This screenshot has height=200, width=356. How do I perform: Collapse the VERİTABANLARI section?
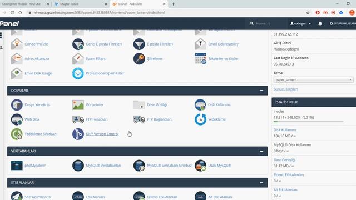pos(261,151)
